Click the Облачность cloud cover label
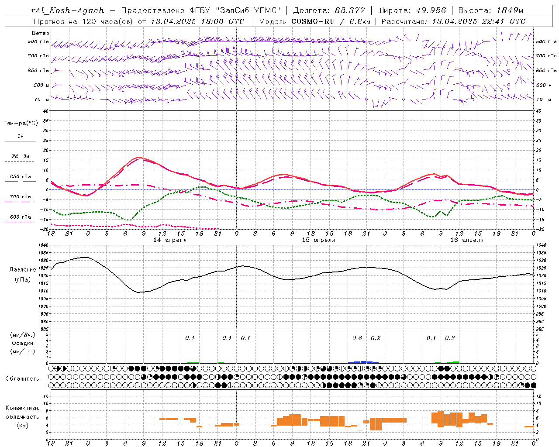 23,379
